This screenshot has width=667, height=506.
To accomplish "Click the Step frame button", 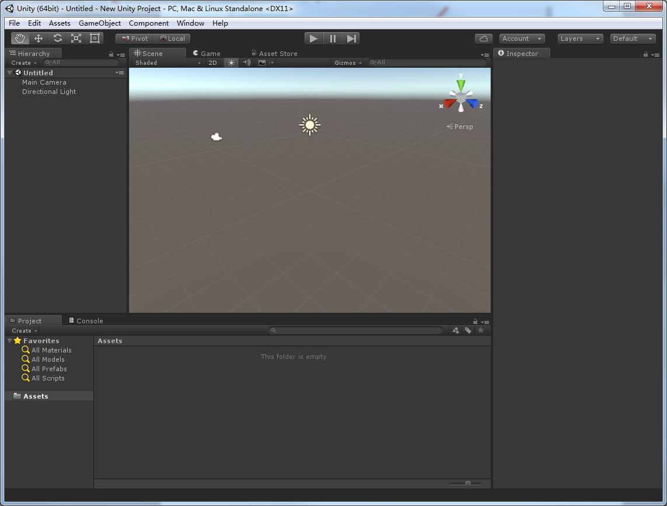I will (x=351, y=39).
